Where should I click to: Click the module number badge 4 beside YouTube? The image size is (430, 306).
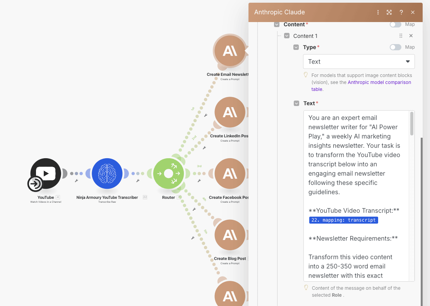[x=58, y=197]
